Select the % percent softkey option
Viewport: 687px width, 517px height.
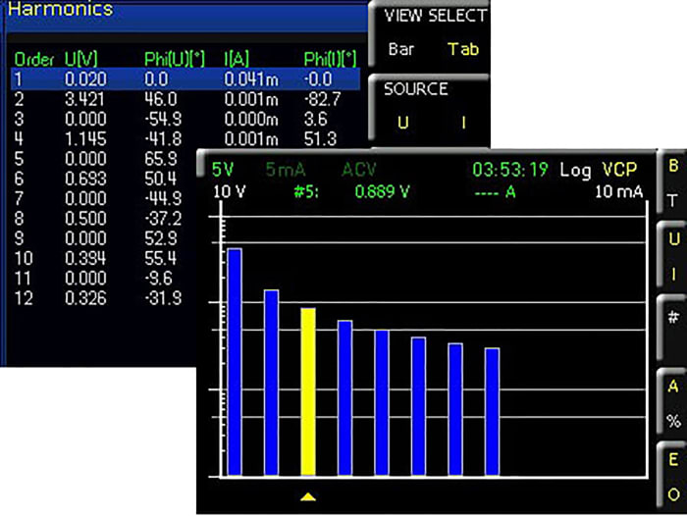(674, 422)
